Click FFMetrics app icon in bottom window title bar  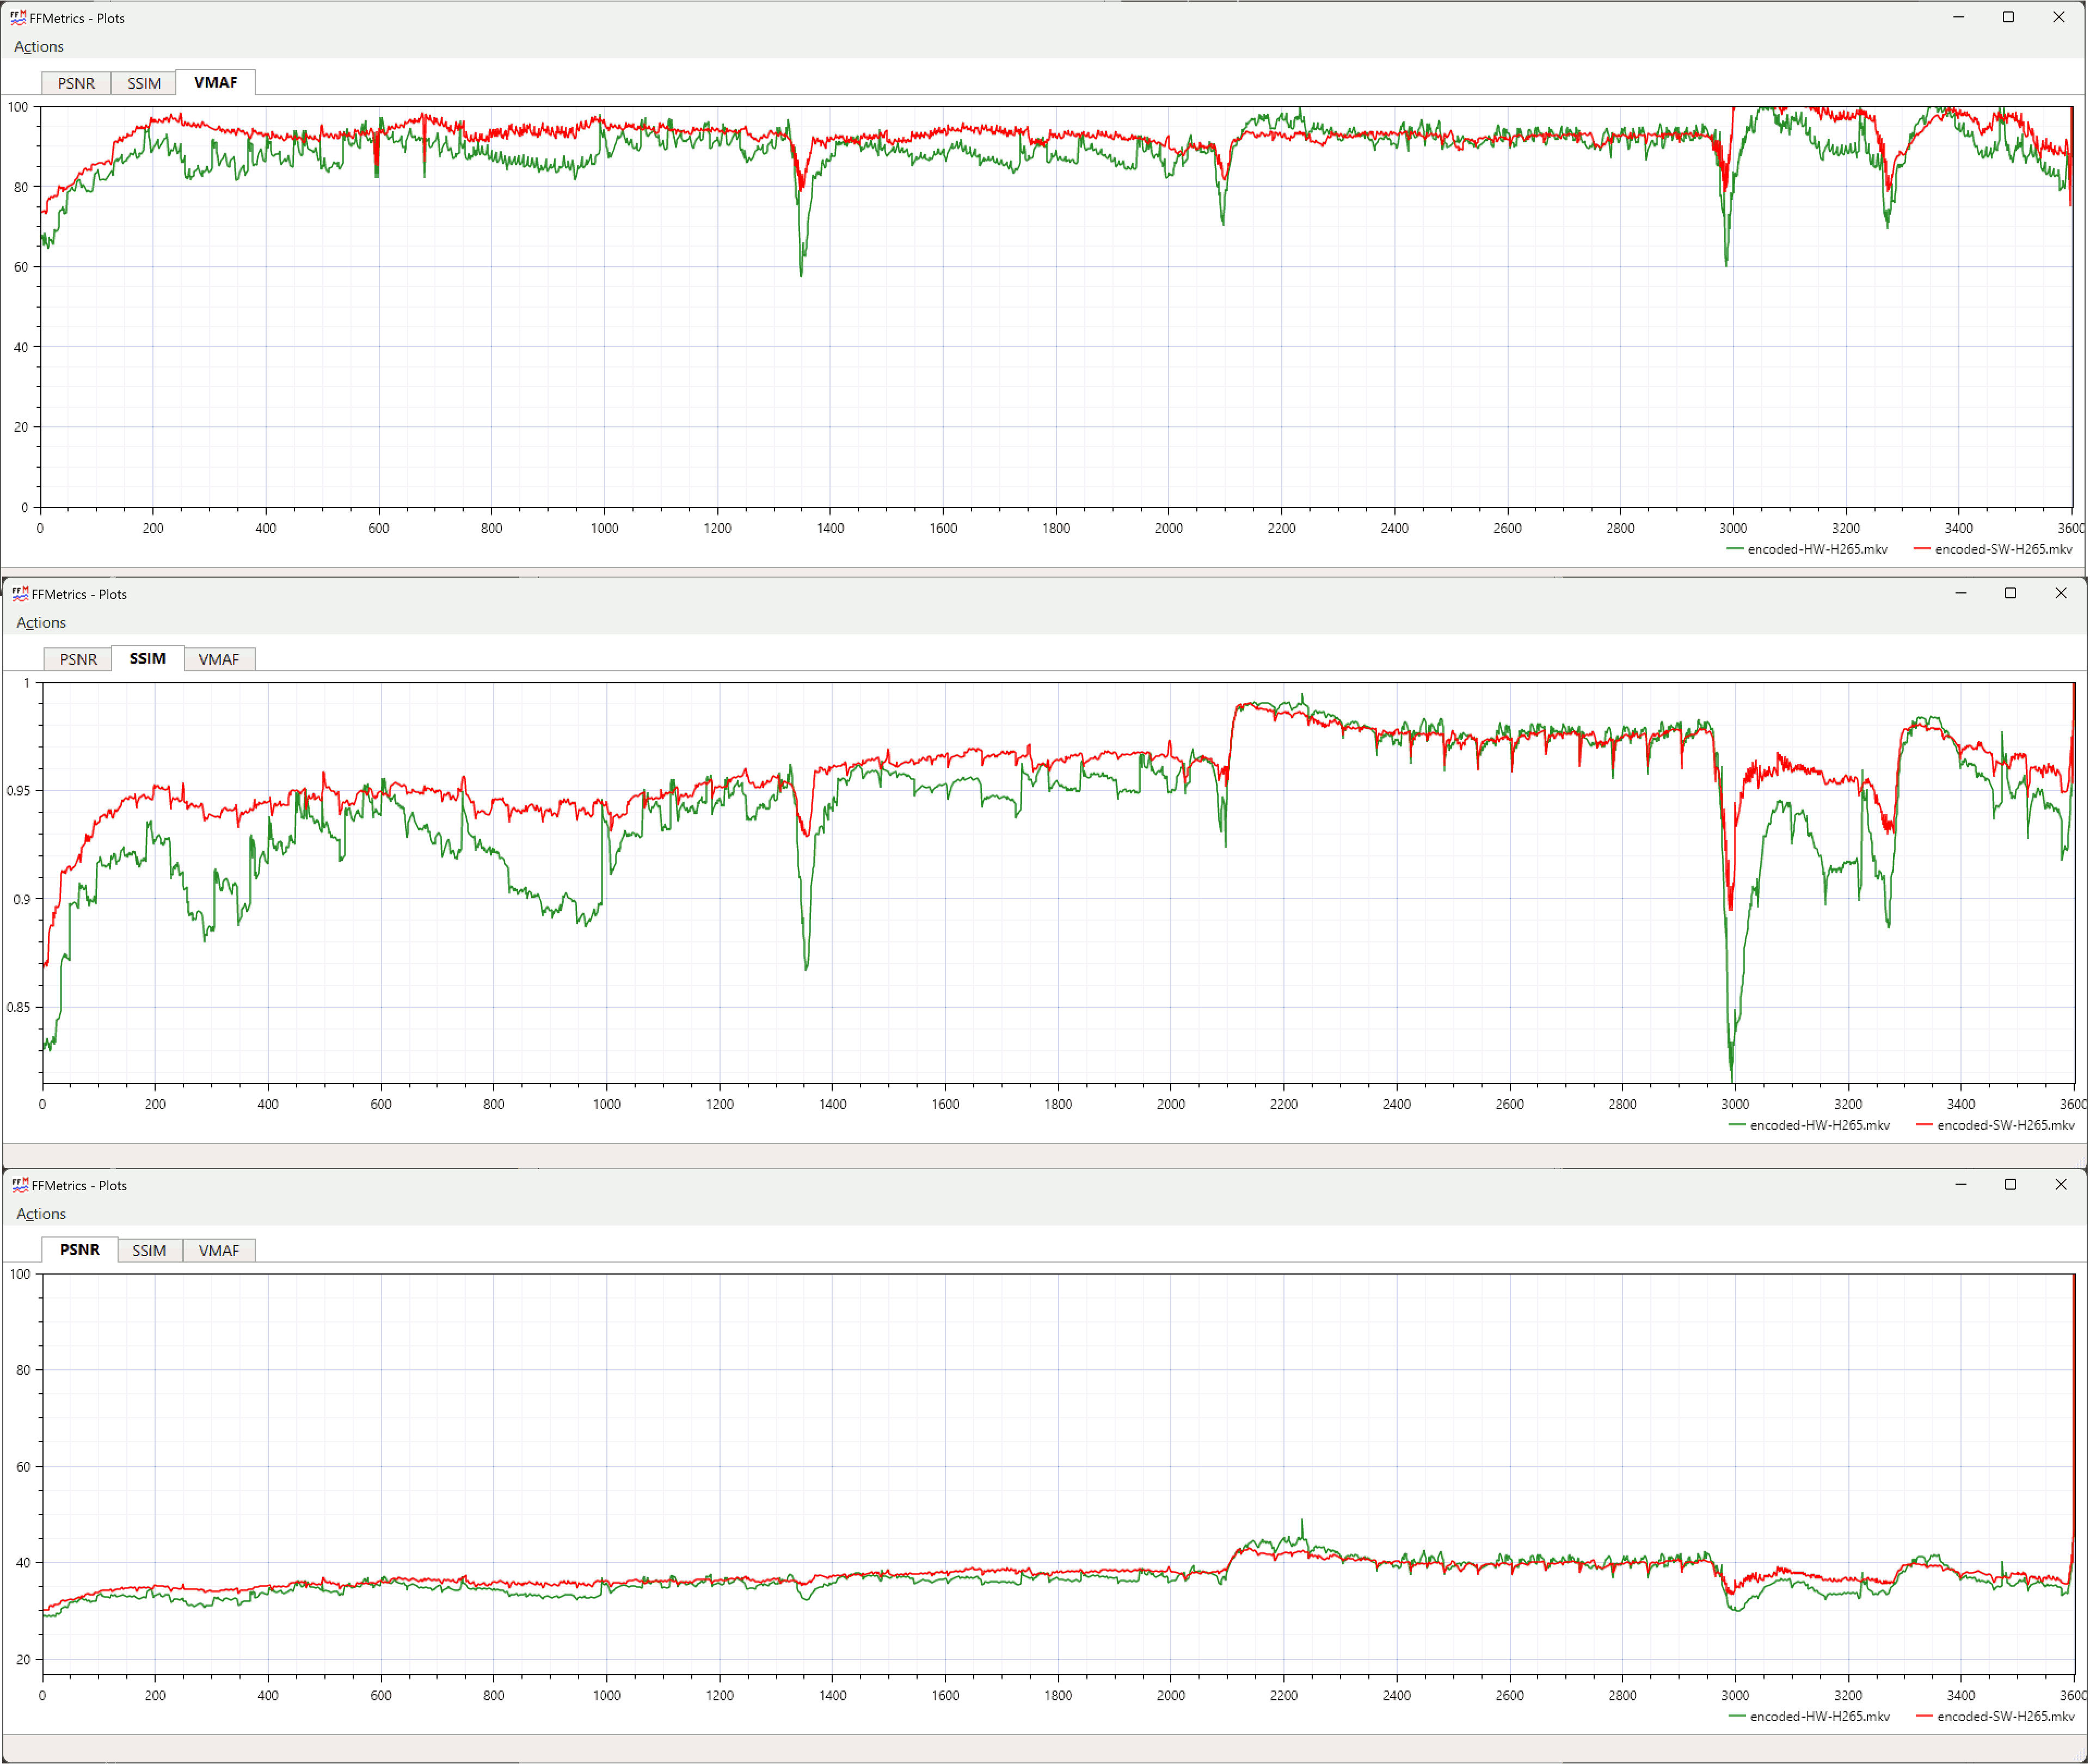tap(20, 1185)
